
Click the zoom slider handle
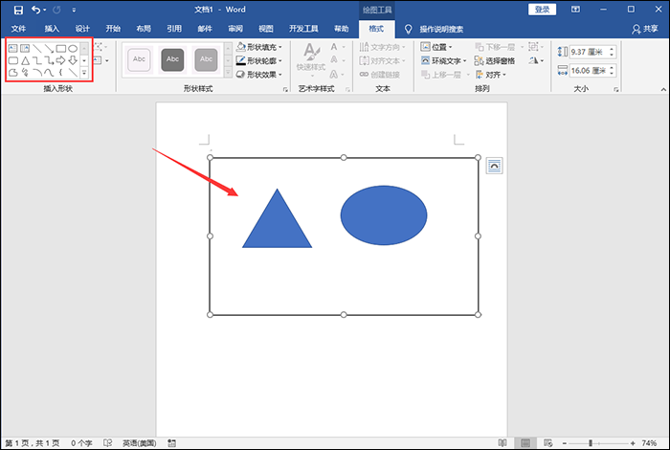pos(591,443)
